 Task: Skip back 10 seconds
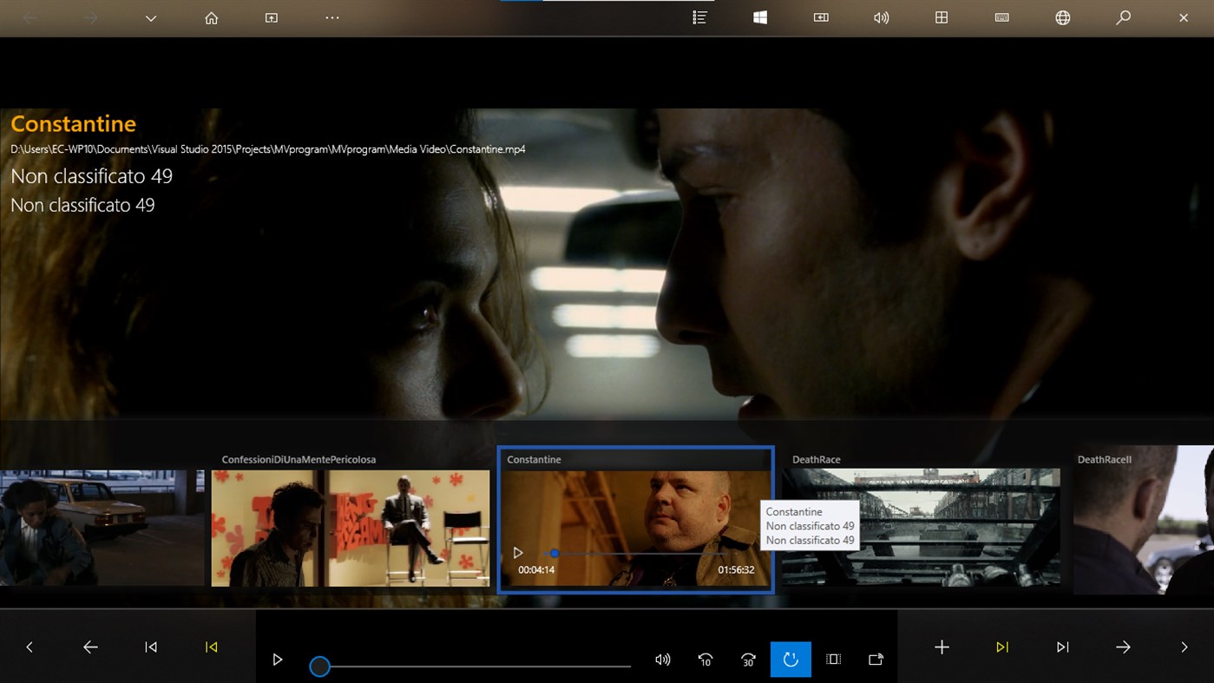705,660
